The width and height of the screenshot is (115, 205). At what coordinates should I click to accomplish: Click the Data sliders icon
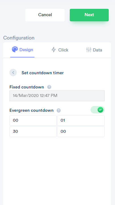point(89,50)
